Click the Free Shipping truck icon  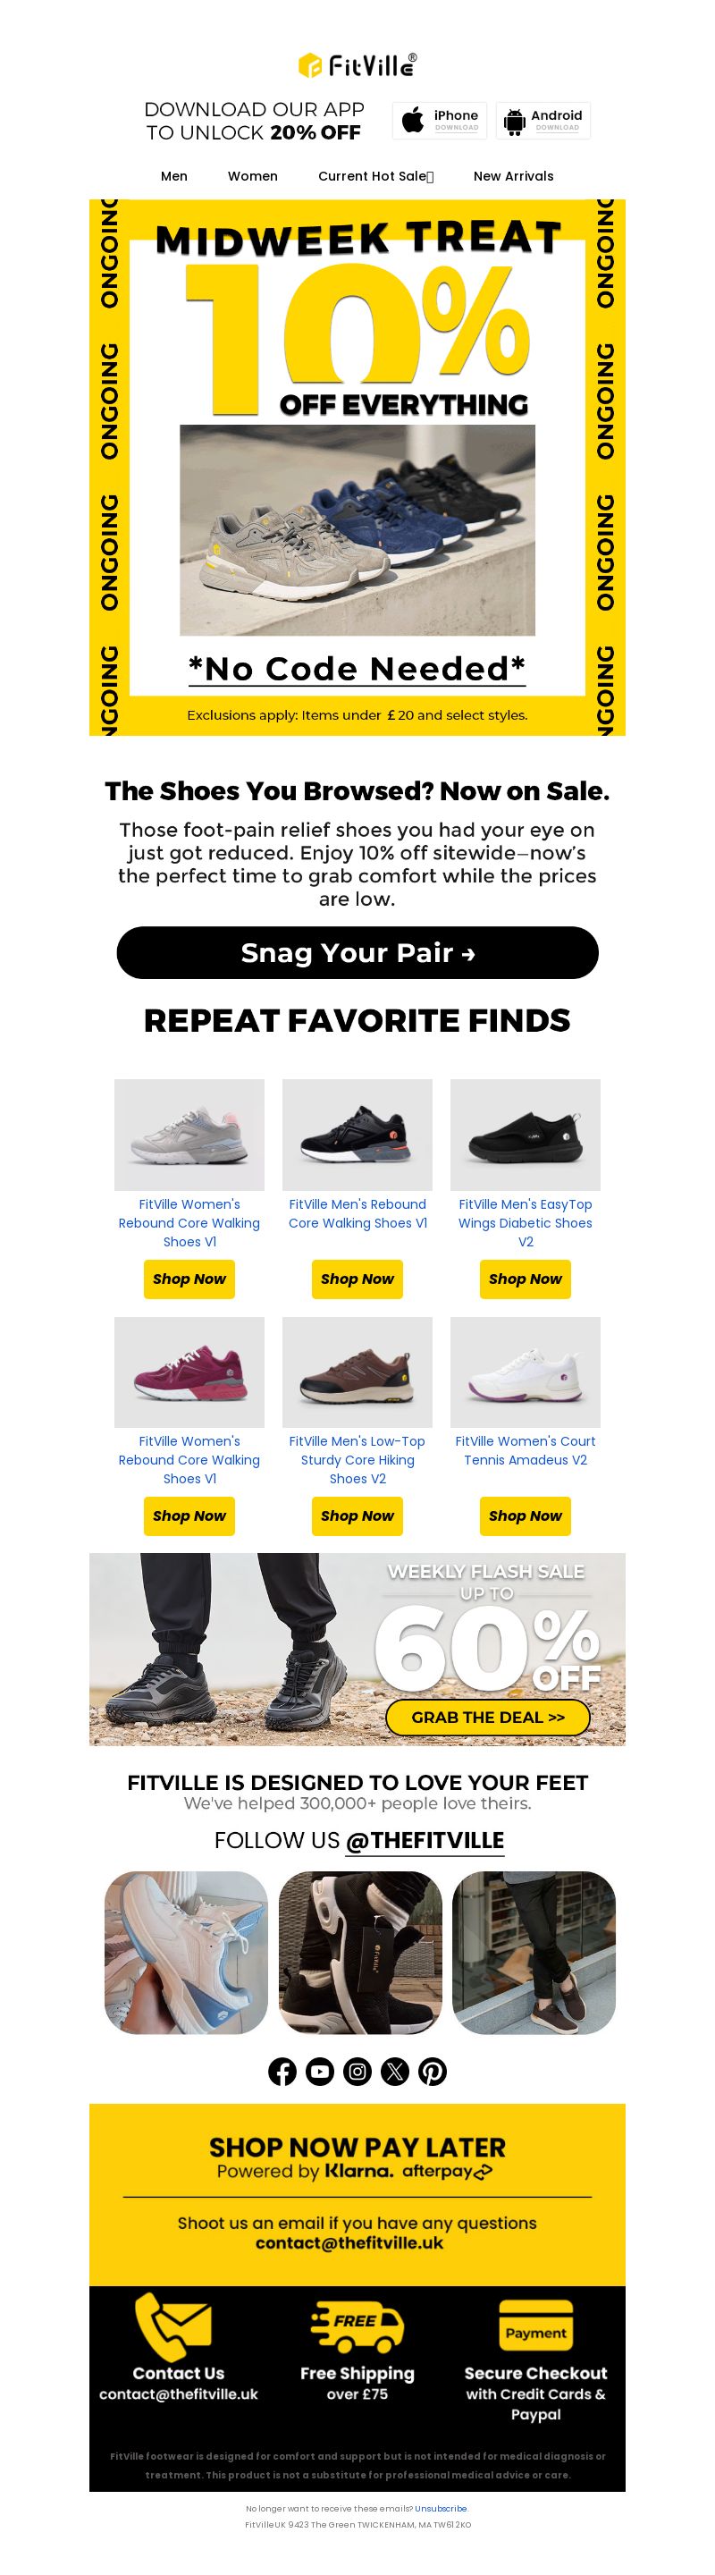[x=357, y=2325]
